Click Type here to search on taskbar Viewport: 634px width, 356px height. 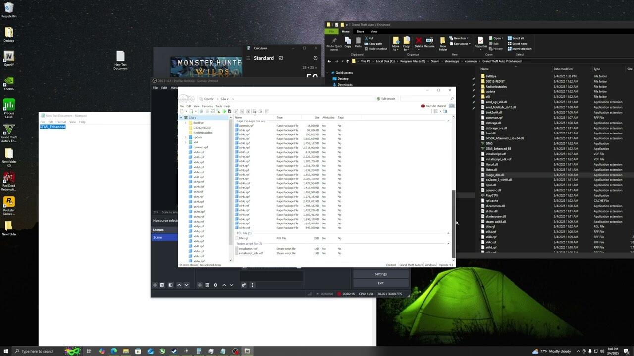38,351
